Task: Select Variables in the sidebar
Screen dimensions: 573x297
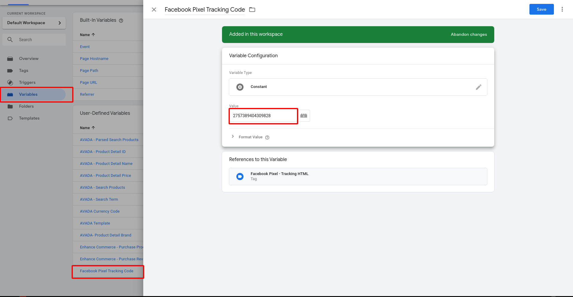Action: click(28, 95)
